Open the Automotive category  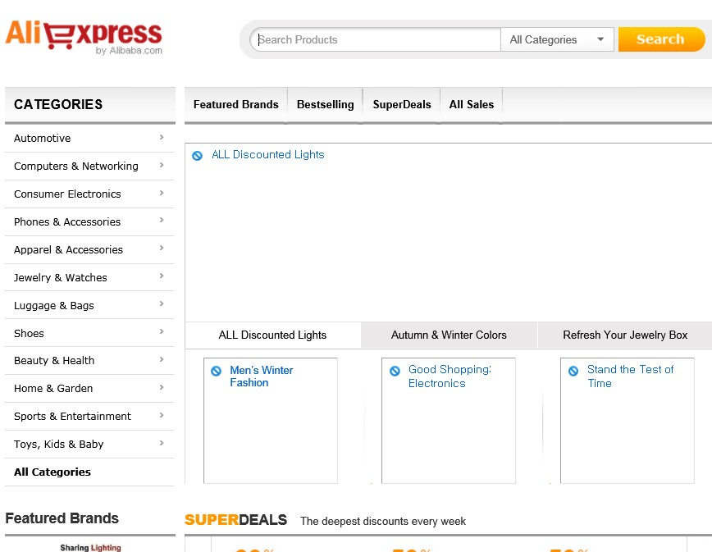(42, 139)
